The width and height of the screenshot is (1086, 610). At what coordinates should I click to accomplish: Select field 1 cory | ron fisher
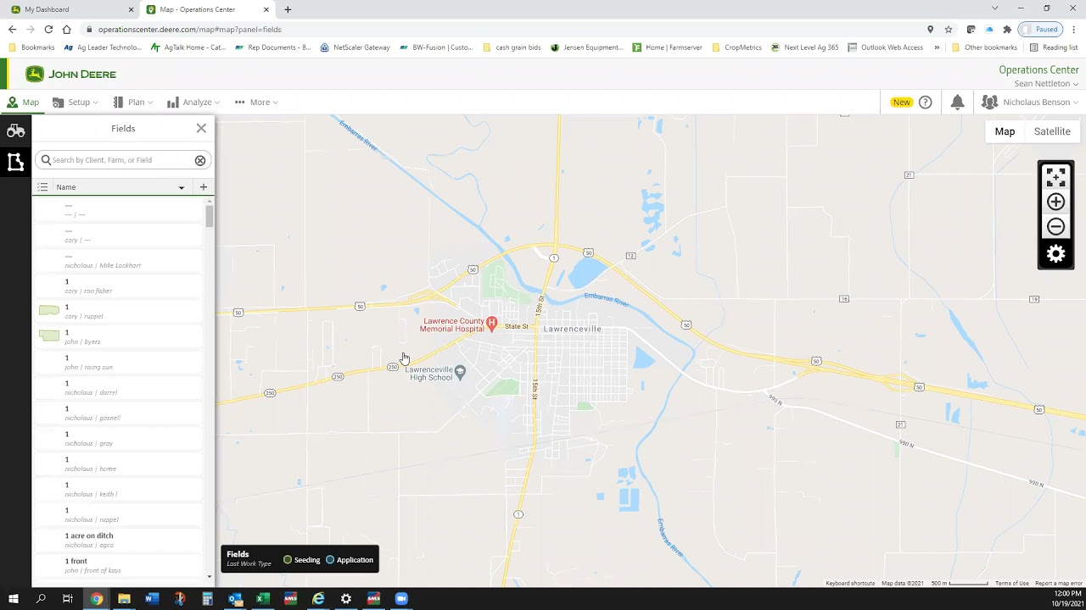pos(118,286)
